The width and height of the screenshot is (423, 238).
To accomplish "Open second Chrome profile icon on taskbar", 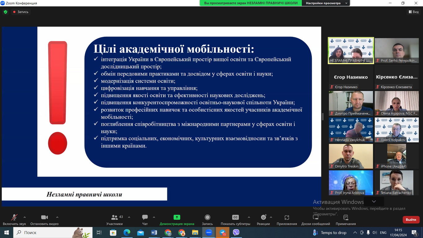I will point(182,232).
